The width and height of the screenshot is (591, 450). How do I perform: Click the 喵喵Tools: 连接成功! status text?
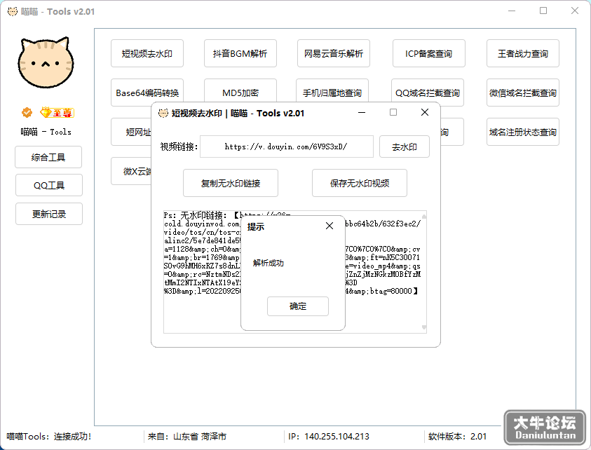point(49,437)
